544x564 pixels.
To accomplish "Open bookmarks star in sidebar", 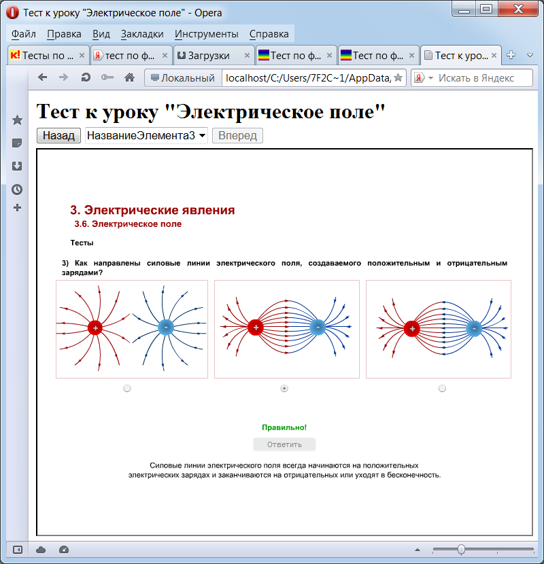I will point(17,120).
